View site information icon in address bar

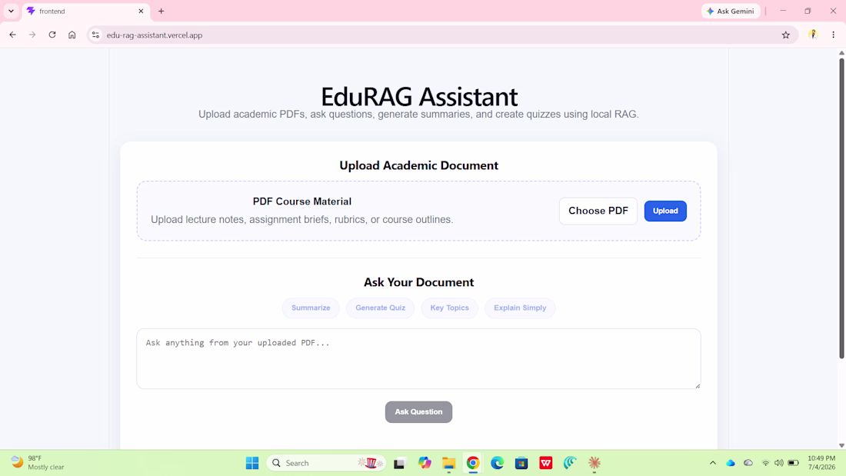click(95, 35)
